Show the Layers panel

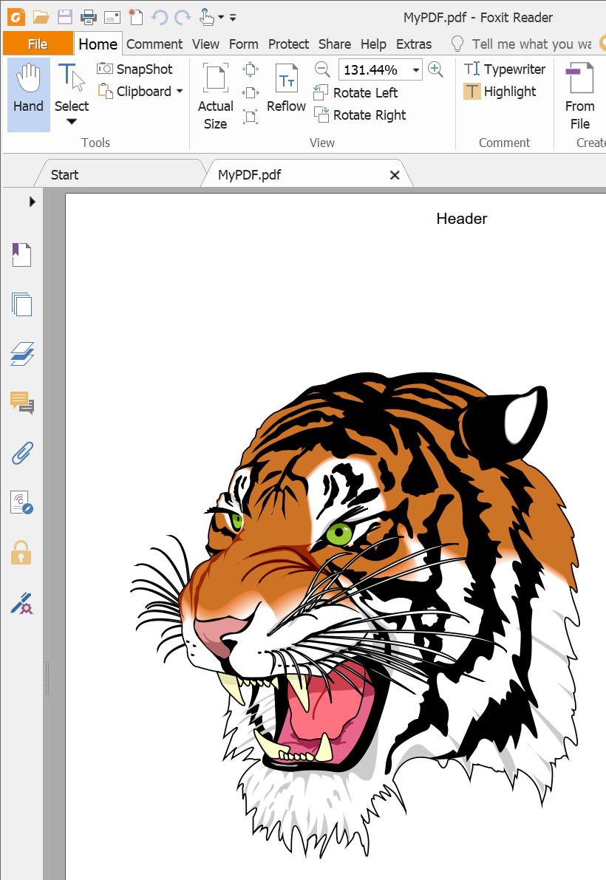tap(21, 354)
